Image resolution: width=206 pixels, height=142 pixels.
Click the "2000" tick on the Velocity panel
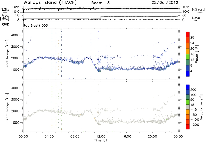point(15,111)
